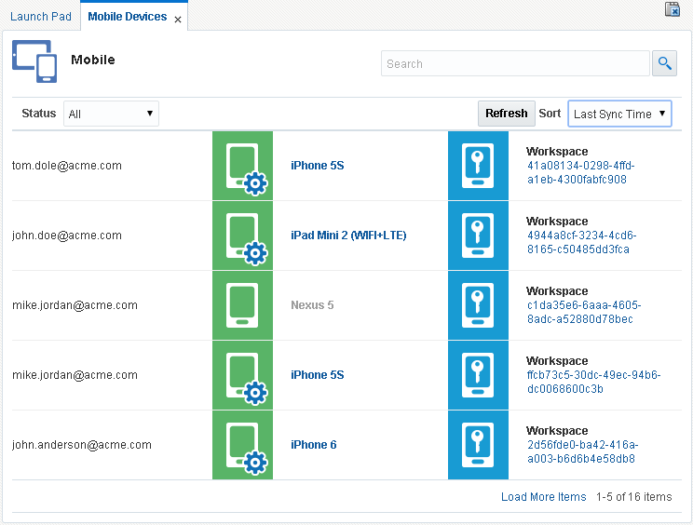This screenshot has width=693, height=525.
Task: Click the iPhone 6 device icon
Action: [x=242, y=445]
